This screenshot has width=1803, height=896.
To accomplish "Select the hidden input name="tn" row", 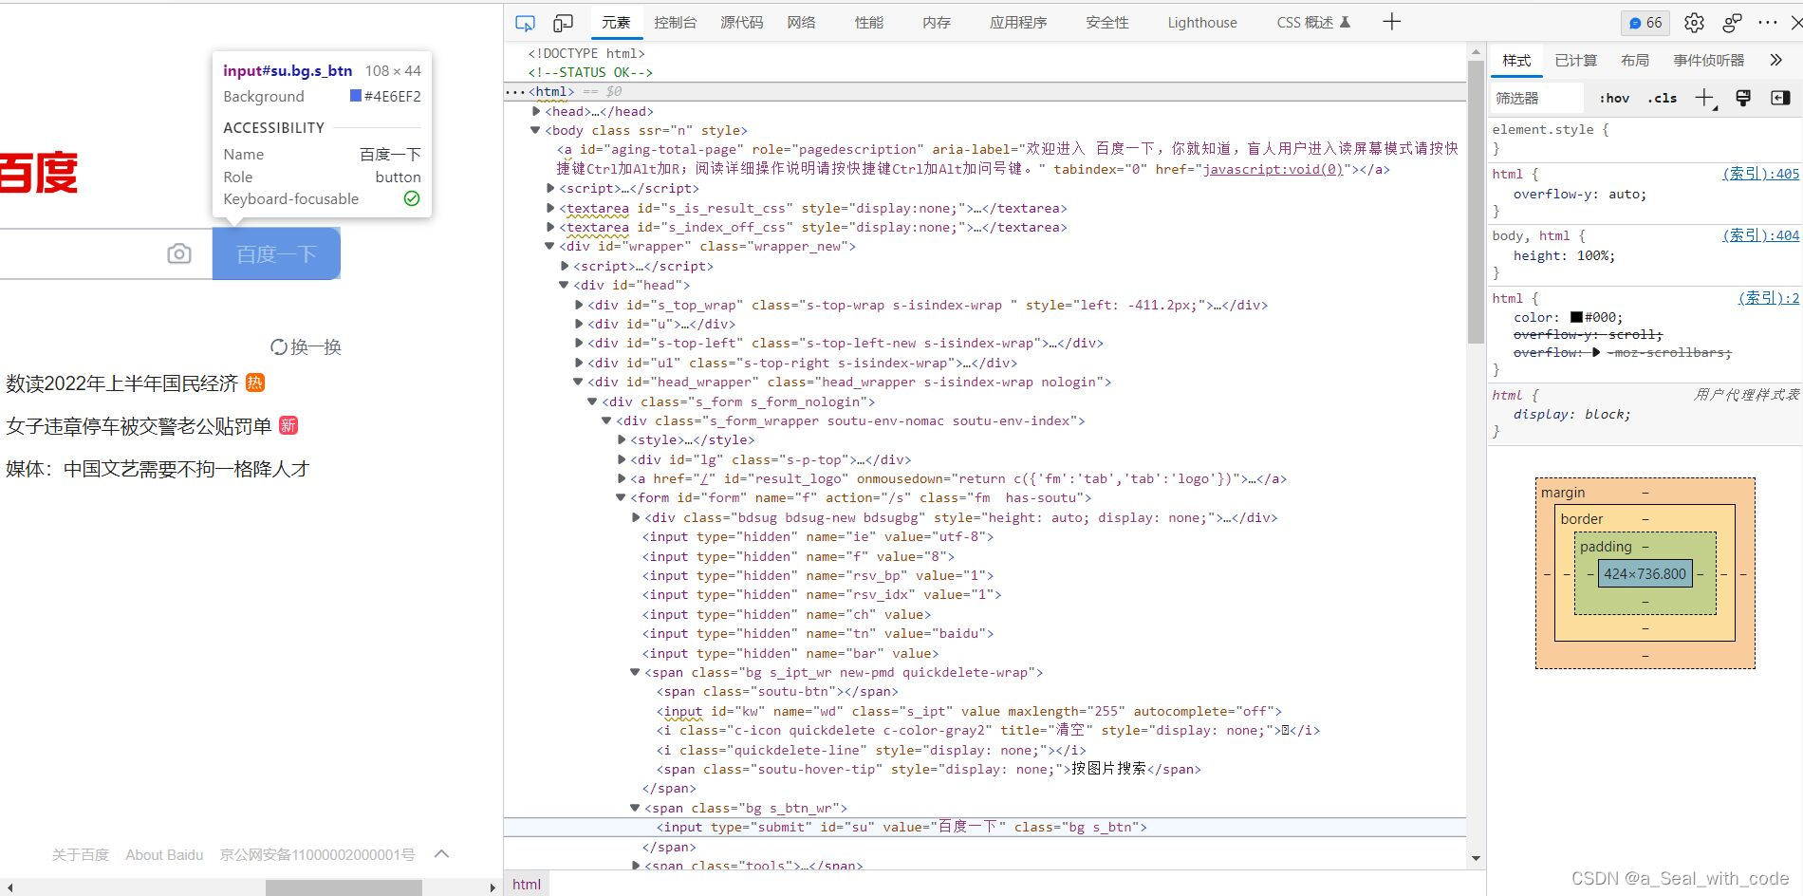I will tap(818, 633).
